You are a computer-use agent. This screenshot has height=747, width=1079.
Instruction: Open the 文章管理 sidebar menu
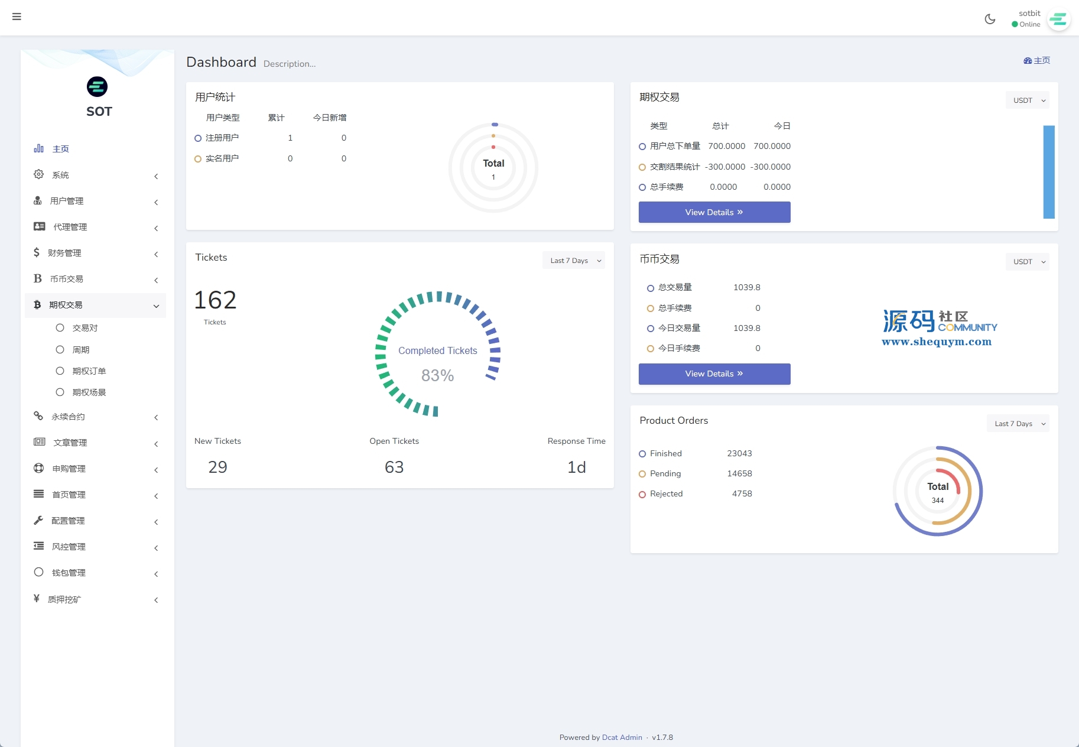pyautogui.click(x=70, y=443)
